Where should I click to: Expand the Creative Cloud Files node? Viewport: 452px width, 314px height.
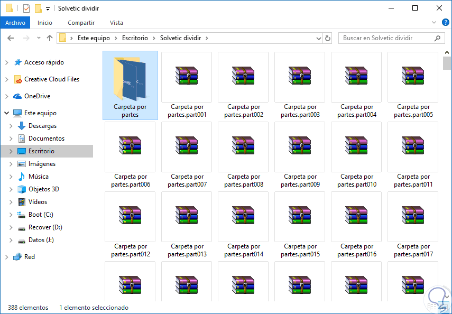(x=7, y=79)
